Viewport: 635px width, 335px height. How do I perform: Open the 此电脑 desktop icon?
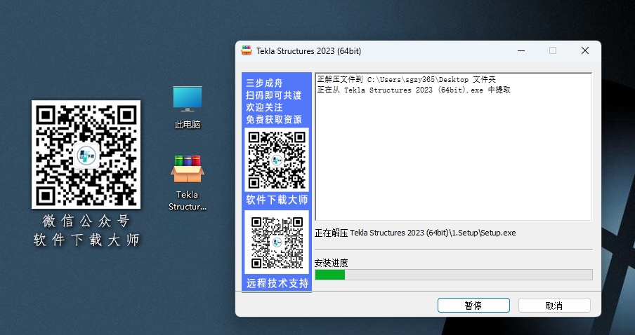coord(188,107)
